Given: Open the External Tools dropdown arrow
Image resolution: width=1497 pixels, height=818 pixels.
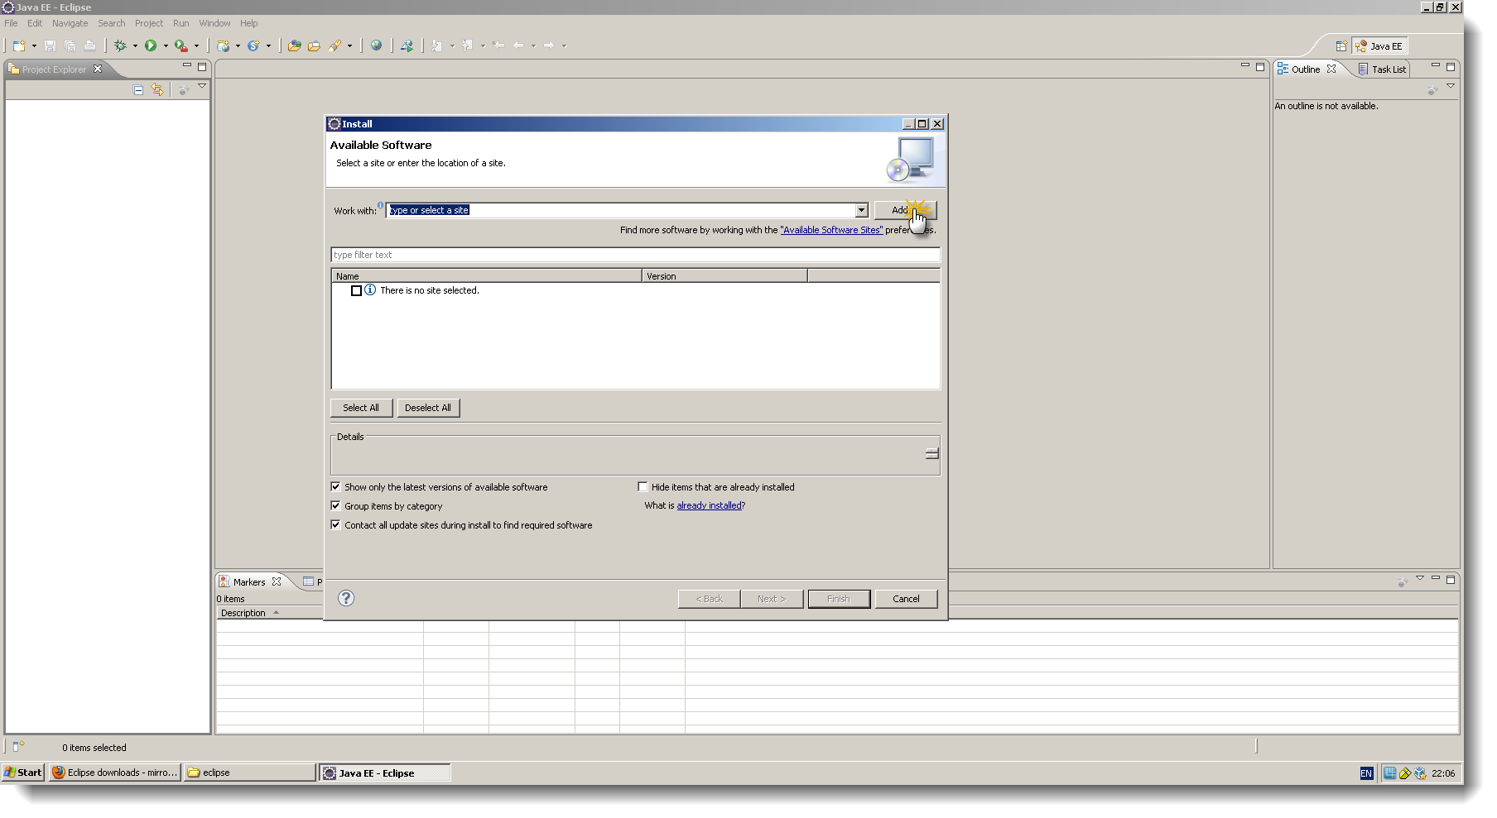Looking at the screenshot, I should click(196, 45).
